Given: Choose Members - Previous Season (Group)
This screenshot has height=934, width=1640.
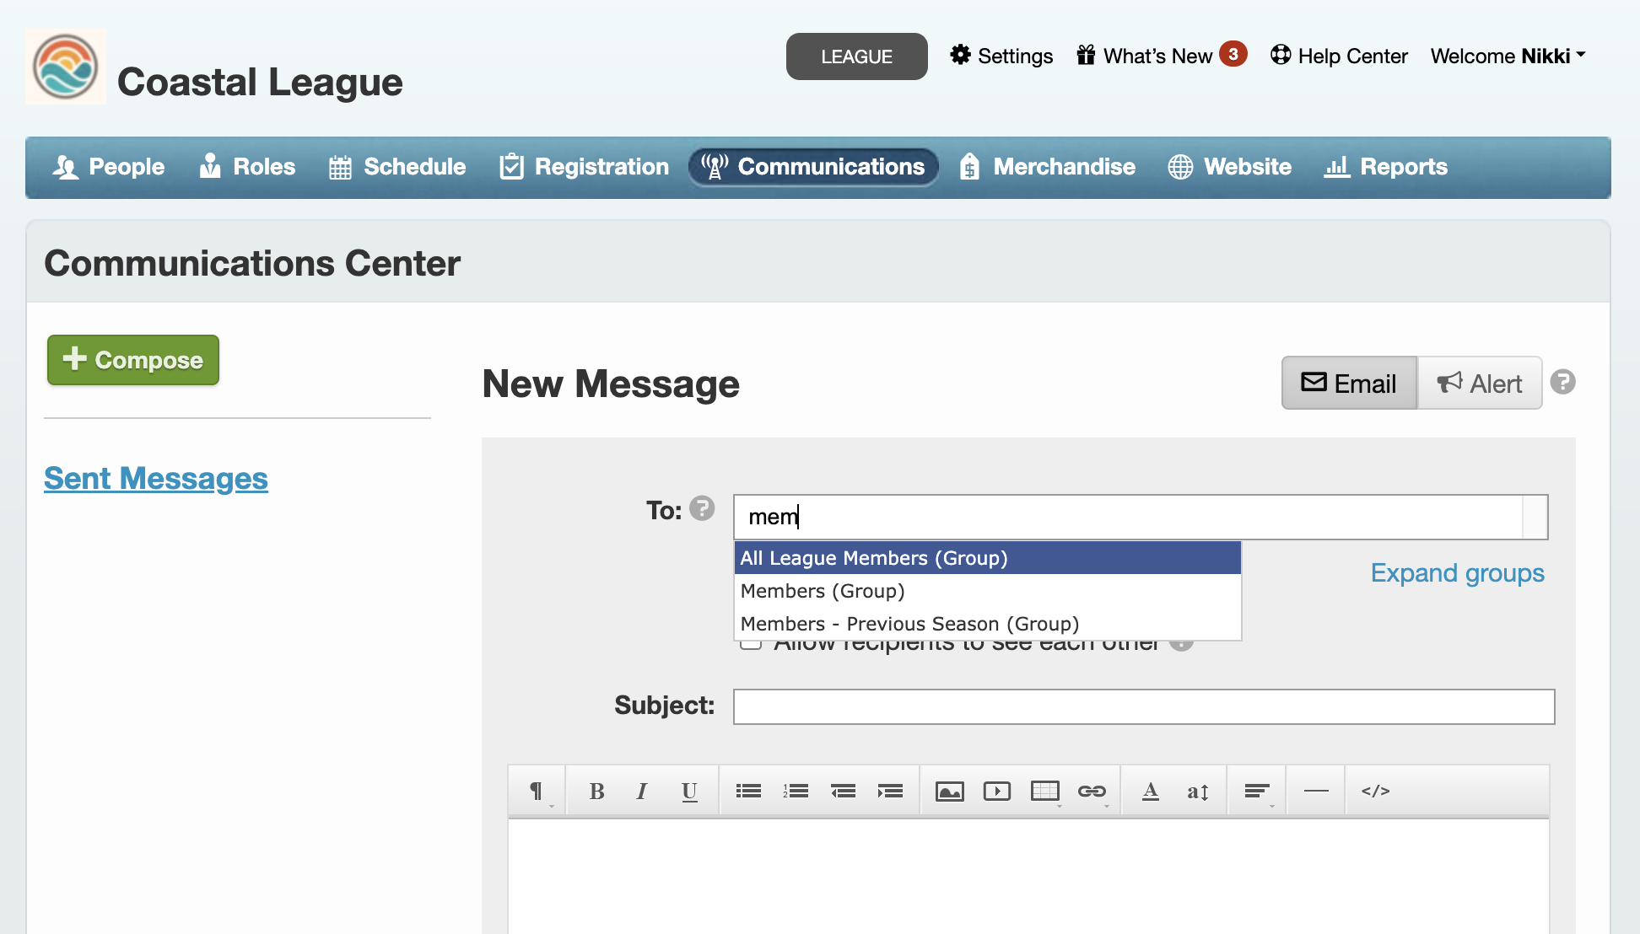Looking at the screenshot, I should 988,624.
